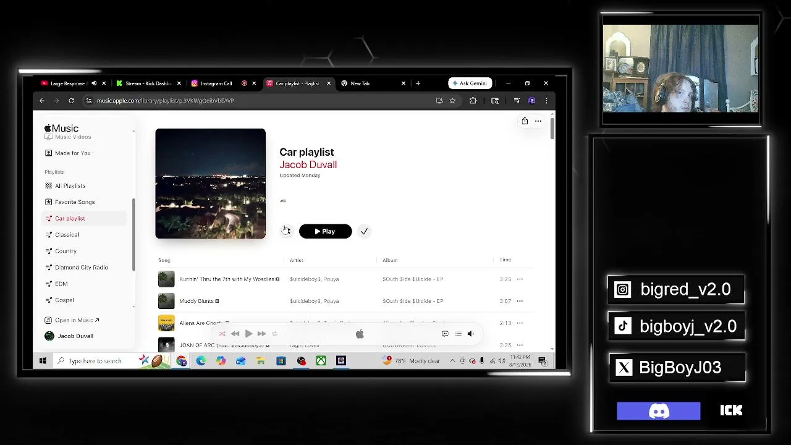
Task: Close the Instagram Call tab
Action: click(253, 83)
